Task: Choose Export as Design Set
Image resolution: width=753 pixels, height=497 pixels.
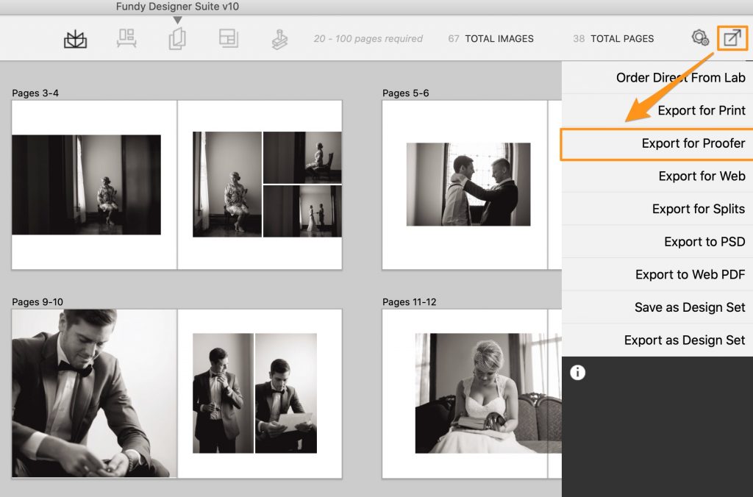Action: (x=657, y=340)
